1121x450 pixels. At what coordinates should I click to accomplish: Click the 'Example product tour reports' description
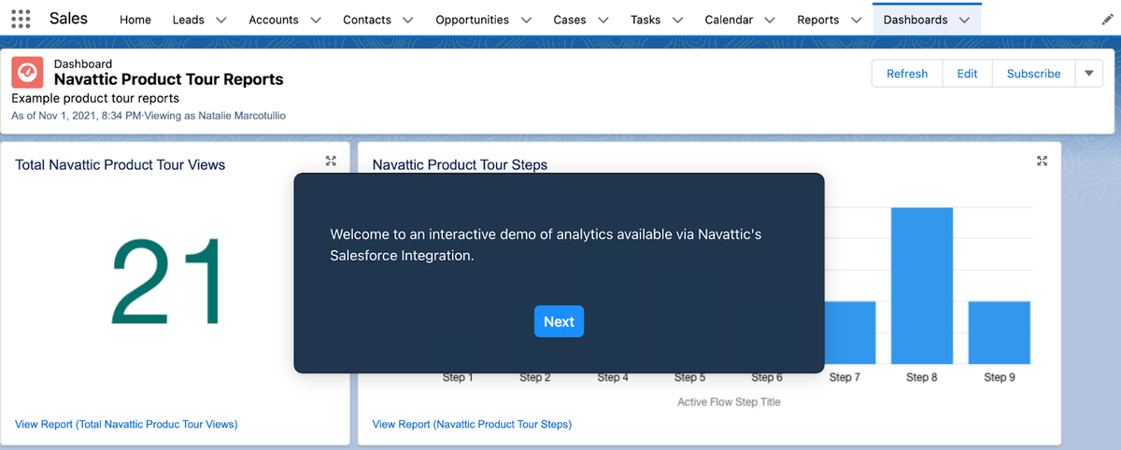[95, 98]
